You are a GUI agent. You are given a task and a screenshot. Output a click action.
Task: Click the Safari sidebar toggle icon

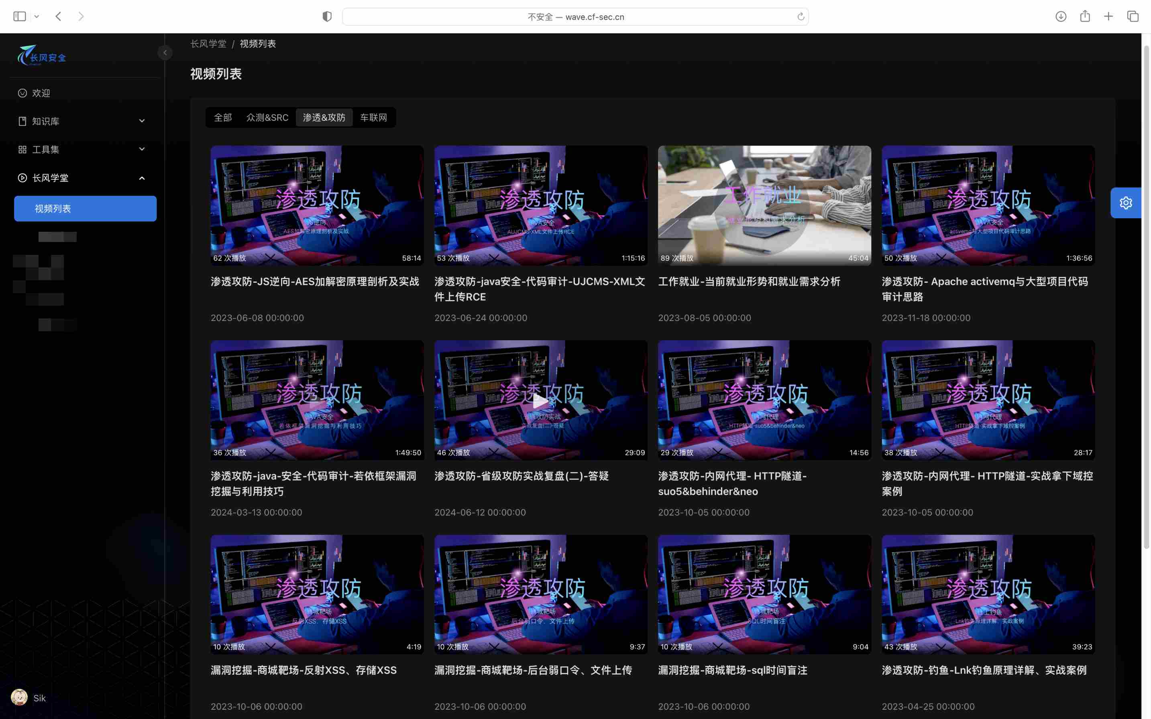(20, 16)
